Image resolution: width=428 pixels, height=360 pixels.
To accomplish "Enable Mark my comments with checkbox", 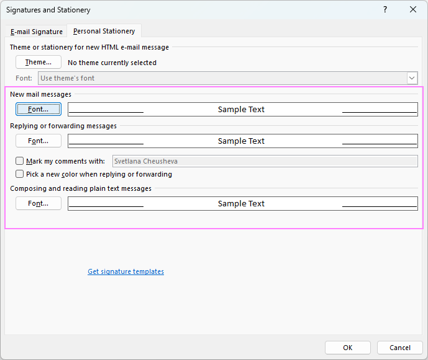I will pyautogui.click(x=19, y=161).
